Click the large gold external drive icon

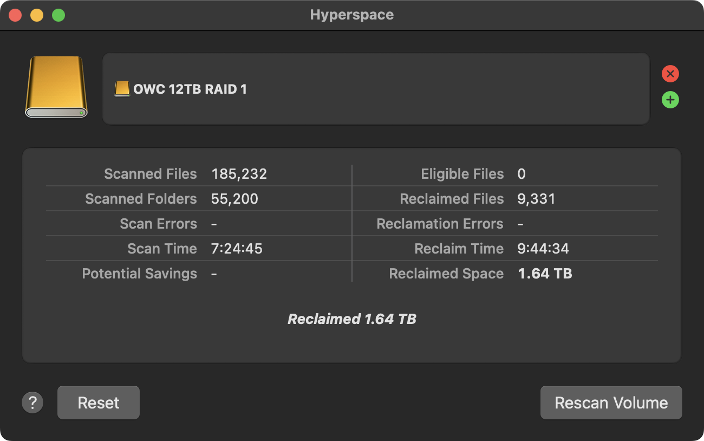56,87
